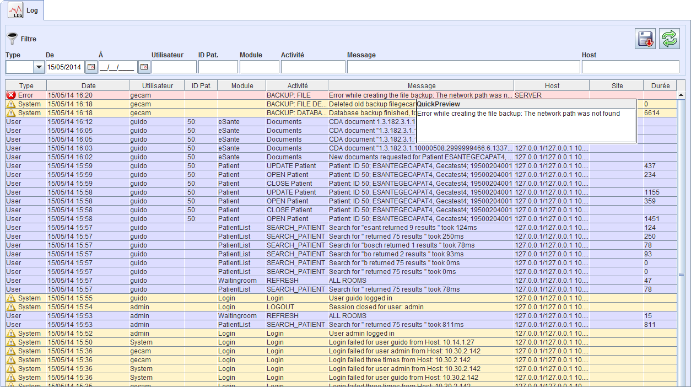
Task: Click the De date field showing 15/05/2014
Action: pos(65,67)
